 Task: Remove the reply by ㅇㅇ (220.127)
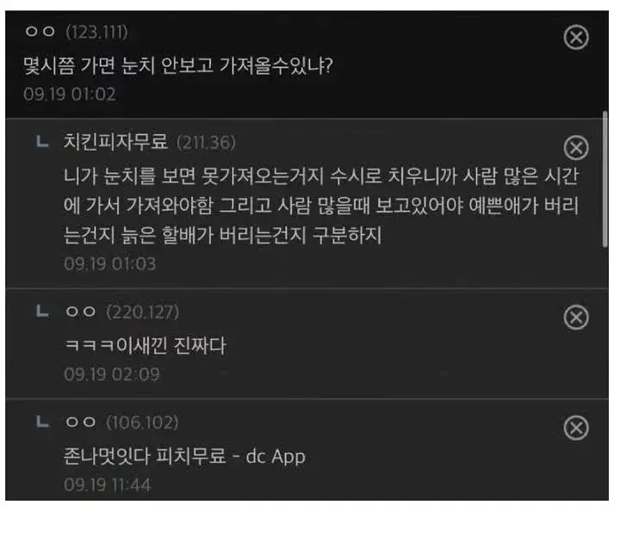pyautogui.click(x=576, y=317)
